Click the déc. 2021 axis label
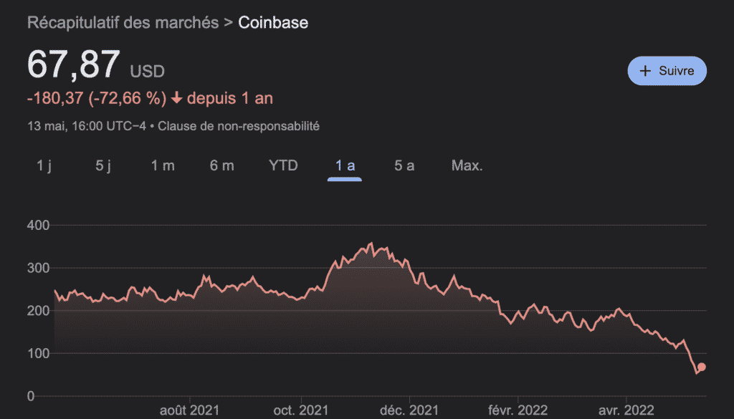 [409, 410]
